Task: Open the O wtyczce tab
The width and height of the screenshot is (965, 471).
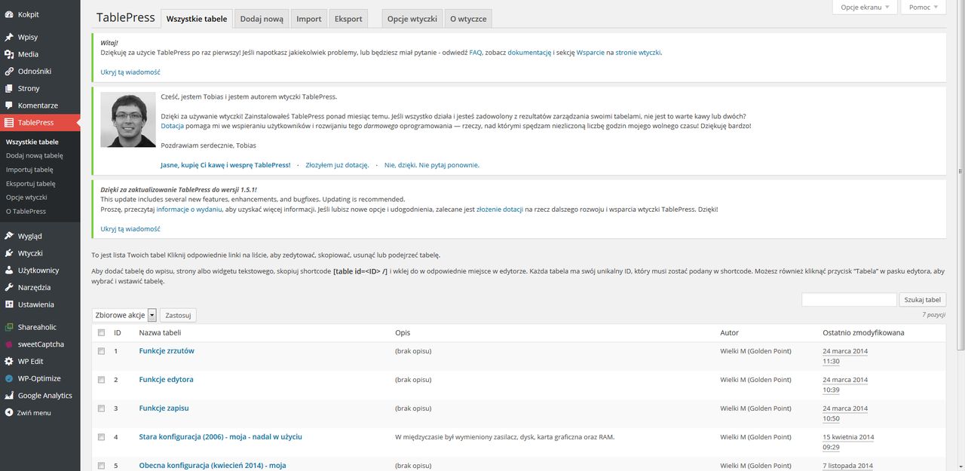Action: [x=468, y=19]
